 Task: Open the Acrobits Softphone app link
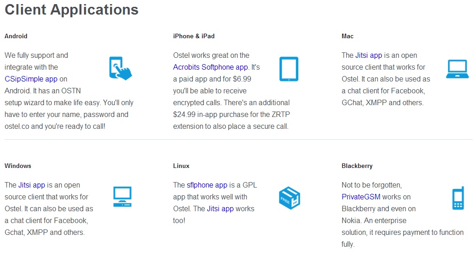click(211, 67)
